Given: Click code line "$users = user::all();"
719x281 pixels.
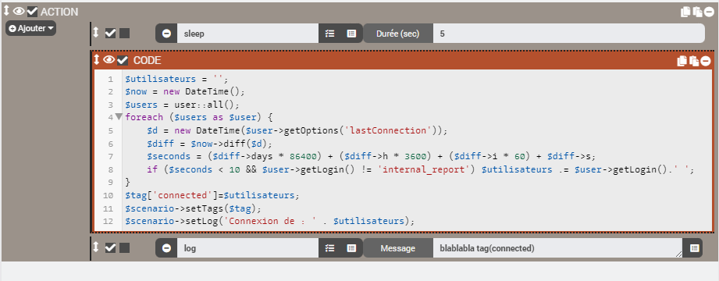Looking at the screenshot, I should (182, 105).
